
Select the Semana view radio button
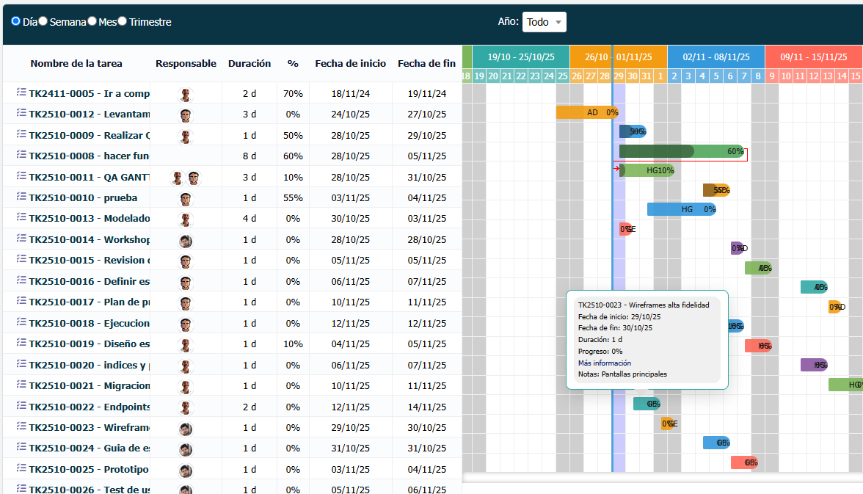[43, 22]
